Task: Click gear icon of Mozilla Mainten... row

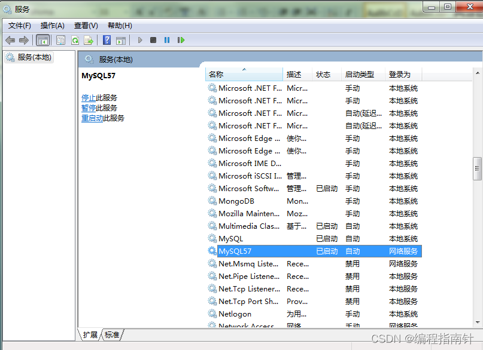Action: [212, 213]
